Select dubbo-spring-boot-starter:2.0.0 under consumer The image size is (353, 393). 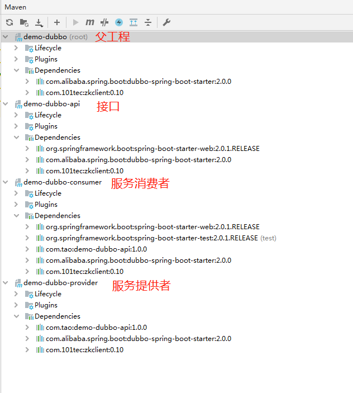click(139, 261)
